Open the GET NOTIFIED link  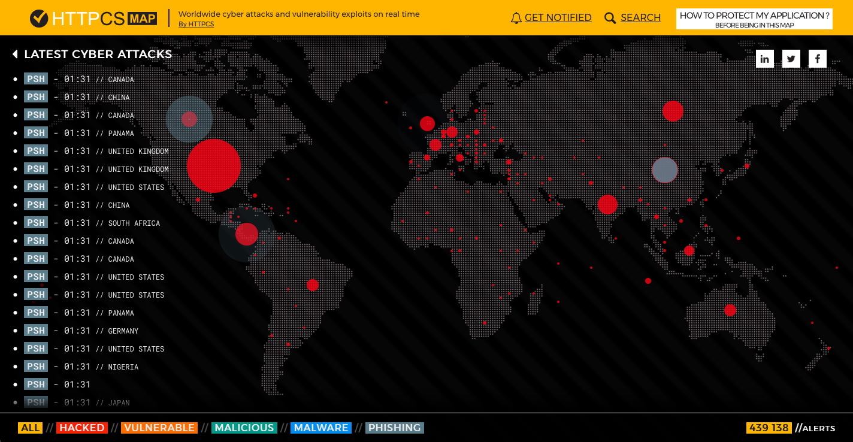(x=558, y=18)
